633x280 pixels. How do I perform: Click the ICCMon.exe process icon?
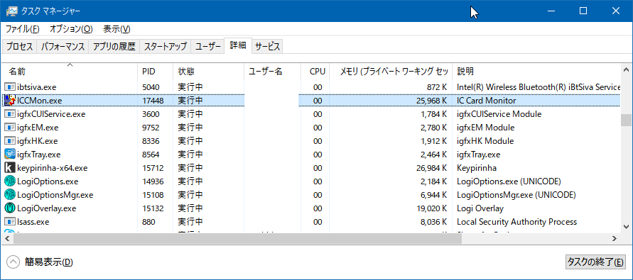(9, 101)
